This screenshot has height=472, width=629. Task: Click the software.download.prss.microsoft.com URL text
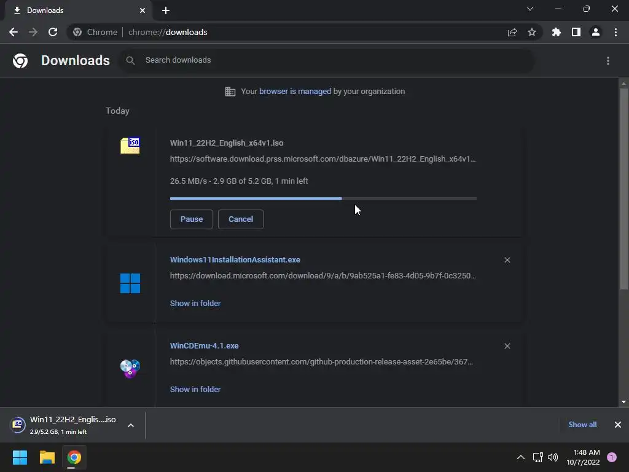point(323,159)
